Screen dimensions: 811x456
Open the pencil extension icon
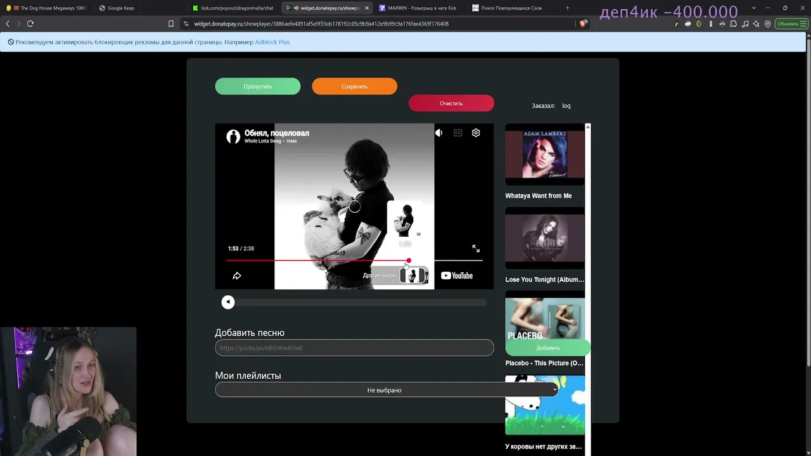(677, 24)
